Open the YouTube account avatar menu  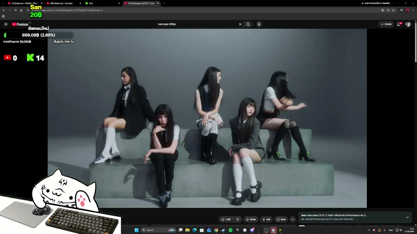pyautogui.click(x=408, y=24)
